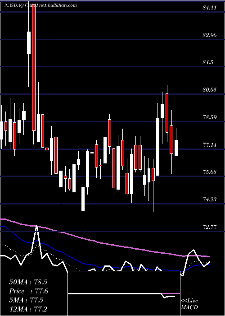Click the 75.68 price axis label
The width and height of the screenshot is (225, 316).
tap(210, 172)
